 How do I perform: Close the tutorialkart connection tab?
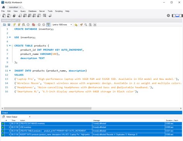point(20,7)
